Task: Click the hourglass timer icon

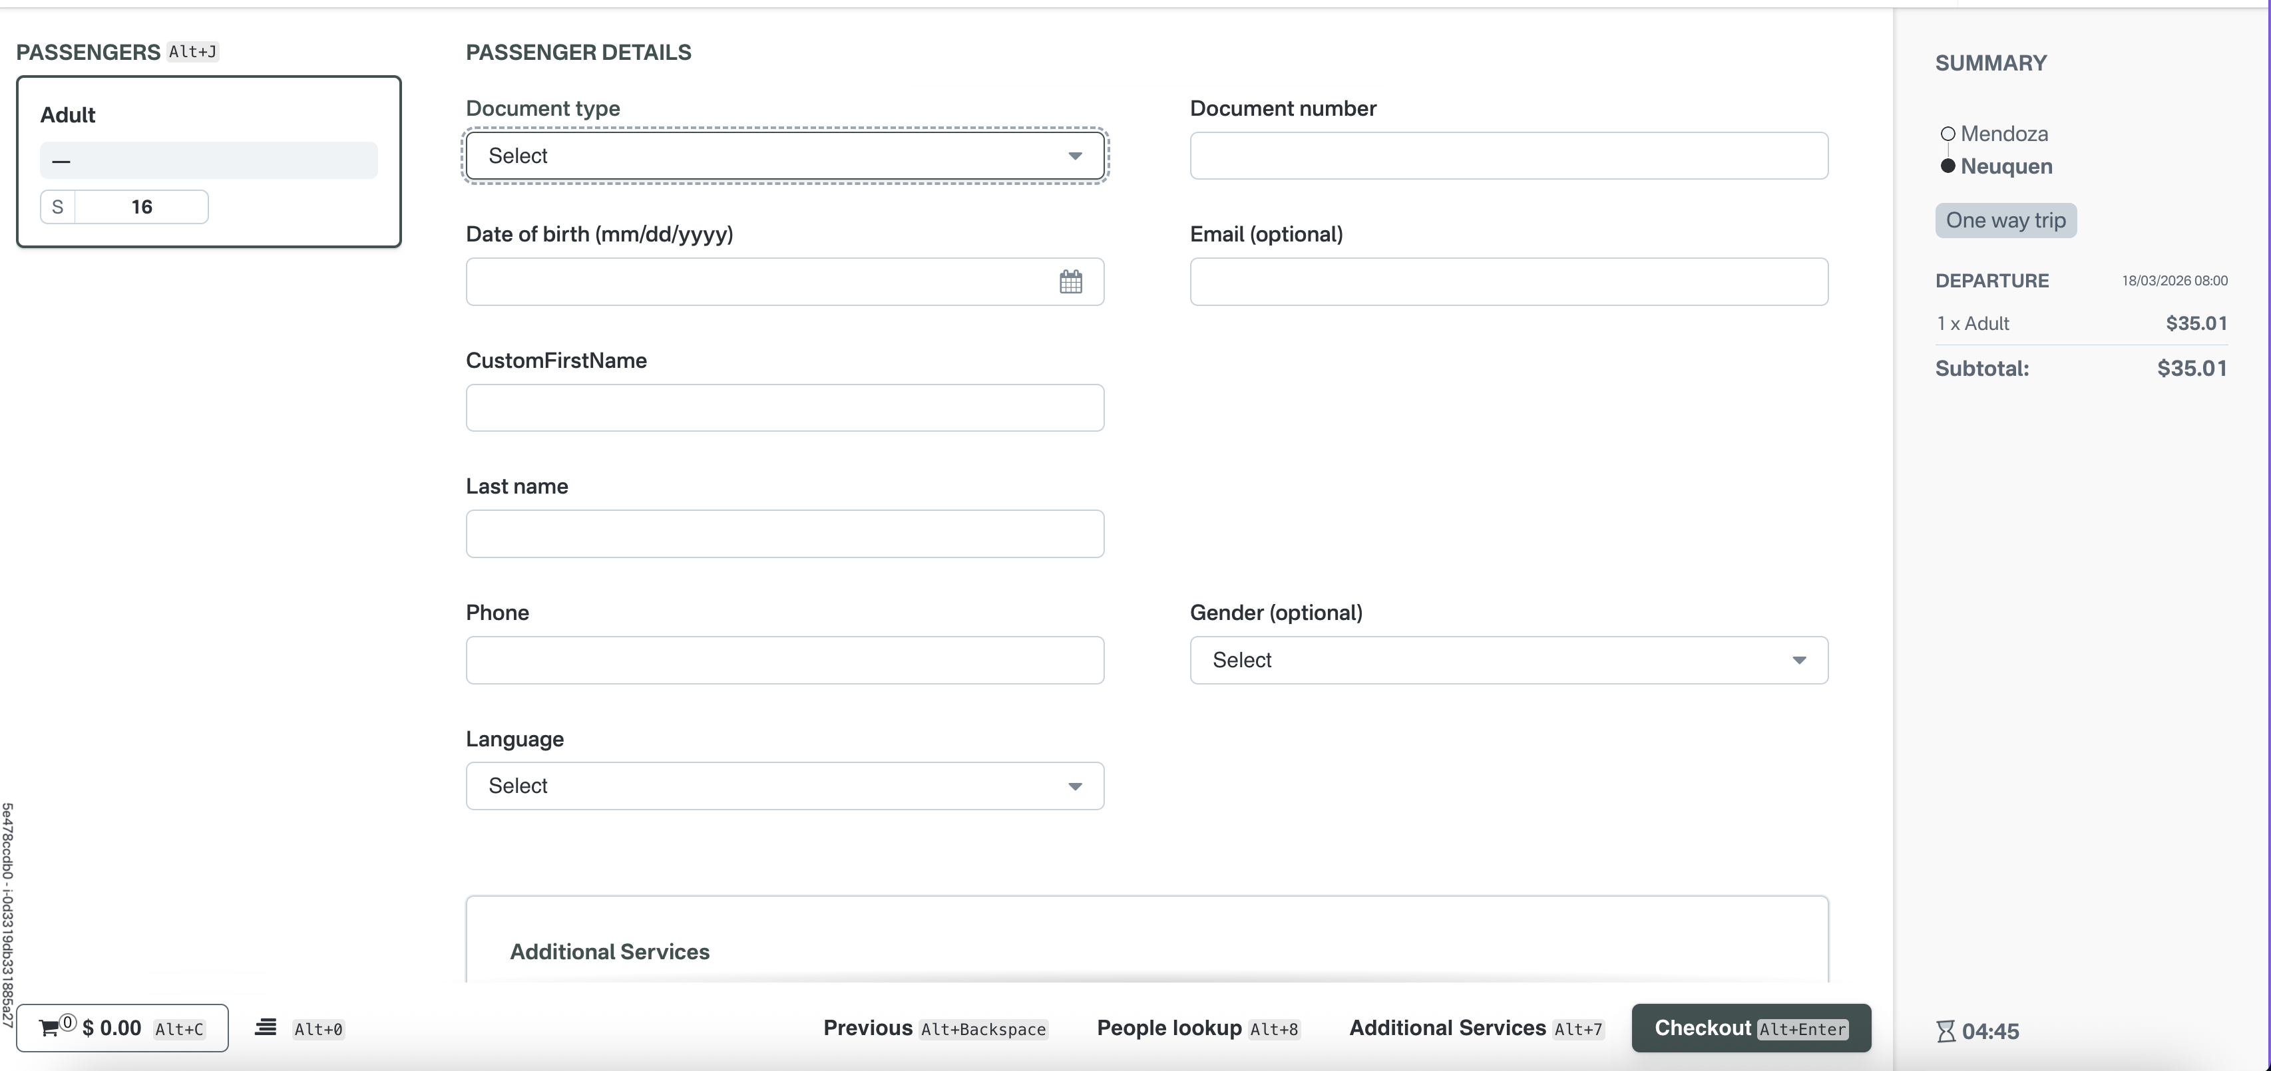Action: [x=1946, y=1030]
